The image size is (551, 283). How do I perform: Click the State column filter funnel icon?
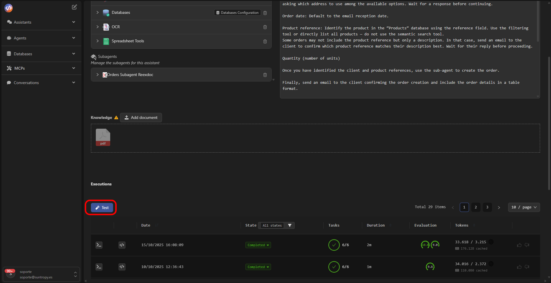click(290, 225)
